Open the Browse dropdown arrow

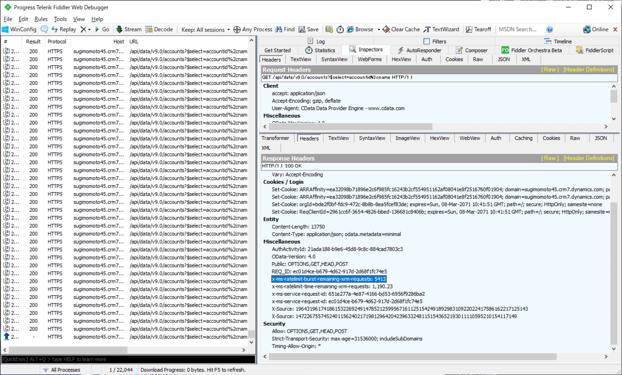(x=379, y=30)
